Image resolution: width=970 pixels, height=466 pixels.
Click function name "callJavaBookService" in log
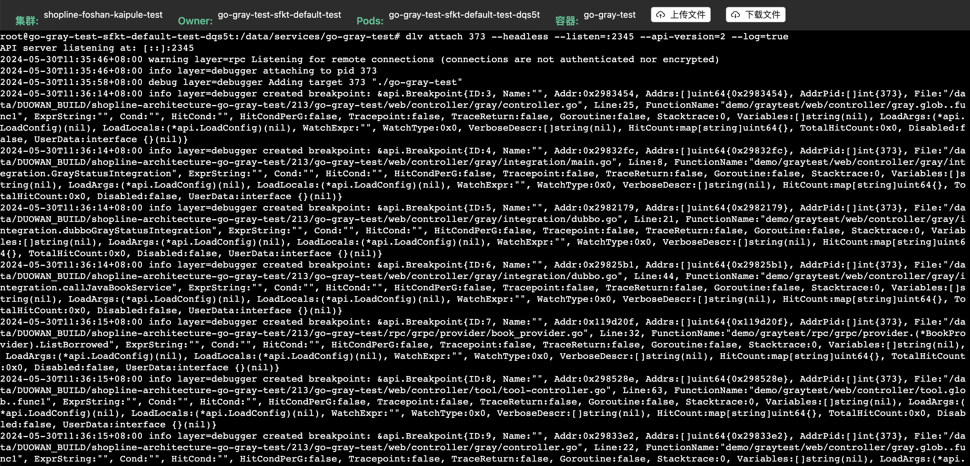tap(117, 288)
